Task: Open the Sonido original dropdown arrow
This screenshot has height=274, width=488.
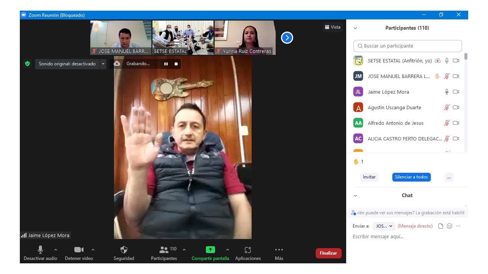Action: 103,64
